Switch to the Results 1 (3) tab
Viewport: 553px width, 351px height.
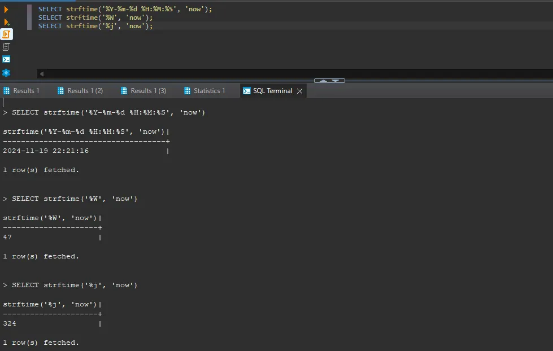click(x=143, y=90)
